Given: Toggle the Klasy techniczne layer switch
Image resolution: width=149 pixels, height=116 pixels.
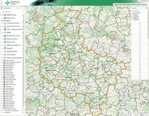Looking at the screenshot, I should [2, 39].
